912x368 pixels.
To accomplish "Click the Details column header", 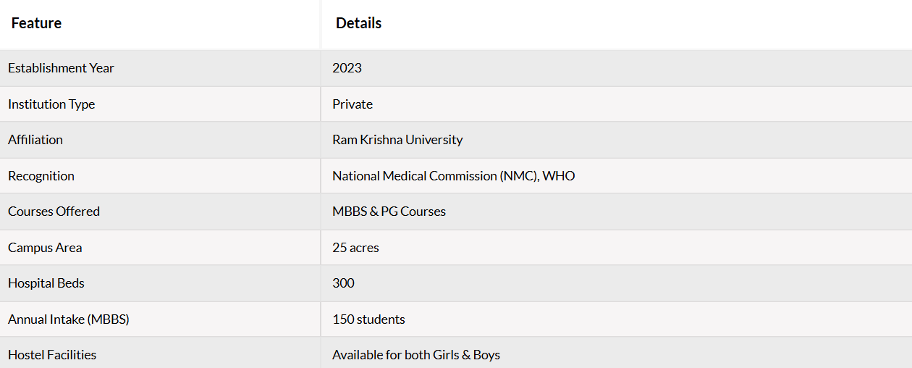I will pos(358,23).
